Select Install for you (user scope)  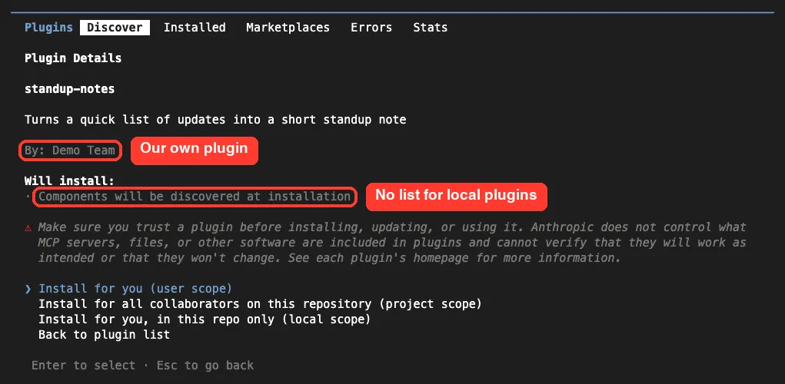[135, 289]
